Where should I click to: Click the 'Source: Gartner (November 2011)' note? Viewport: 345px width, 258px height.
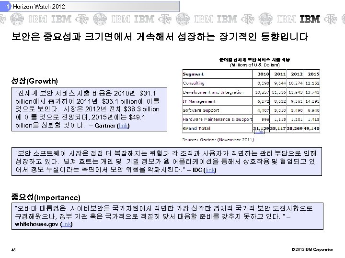[x=218, y=140]
